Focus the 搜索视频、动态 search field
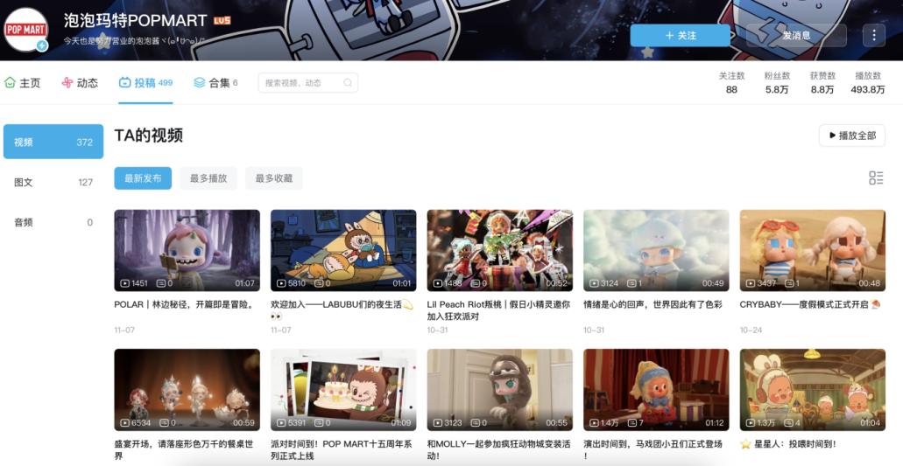The height and width of the screenshot is (466, 903). (308, 83)
